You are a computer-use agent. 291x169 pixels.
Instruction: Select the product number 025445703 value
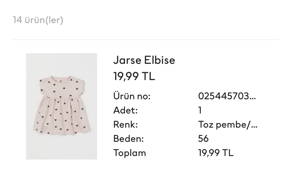coord(224,96)
